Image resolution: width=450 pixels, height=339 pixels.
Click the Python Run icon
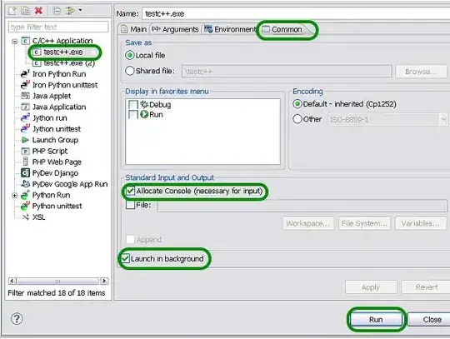25,195
